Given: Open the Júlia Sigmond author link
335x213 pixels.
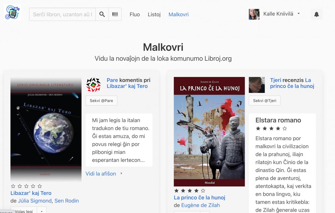Looking at the screenshot, I should (35, 201).
